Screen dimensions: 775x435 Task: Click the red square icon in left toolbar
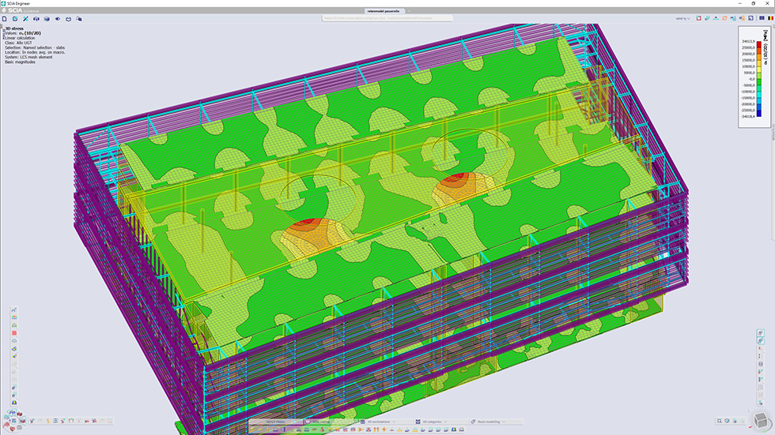[x=14, y=333]
